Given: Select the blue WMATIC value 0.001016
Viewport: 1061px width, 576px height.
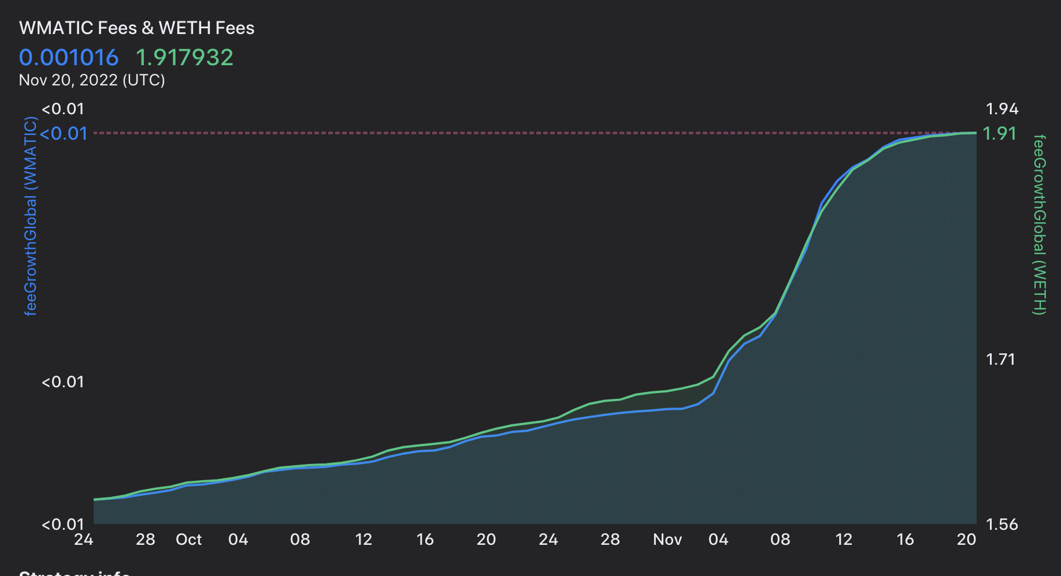Looking at the screenshot, I should [69, 58].
